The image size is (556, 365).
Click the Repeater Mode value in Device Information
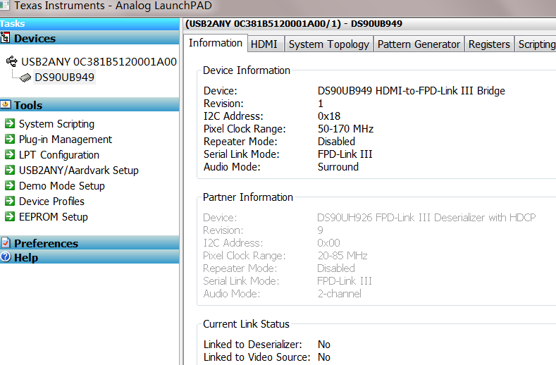click(337, 141)
